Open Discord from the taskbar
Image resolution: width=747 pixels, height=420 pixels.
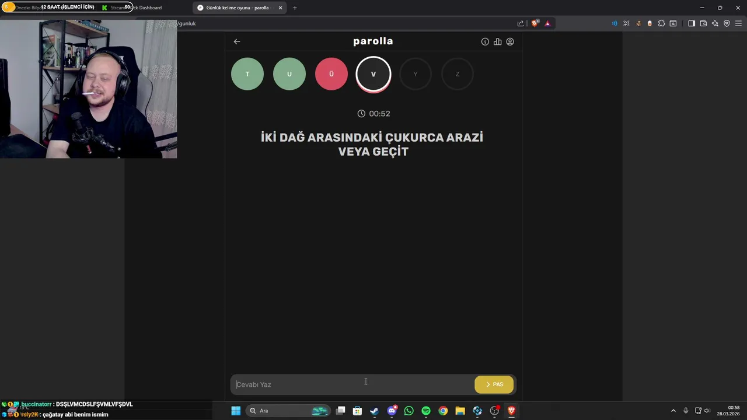[392, 411]
